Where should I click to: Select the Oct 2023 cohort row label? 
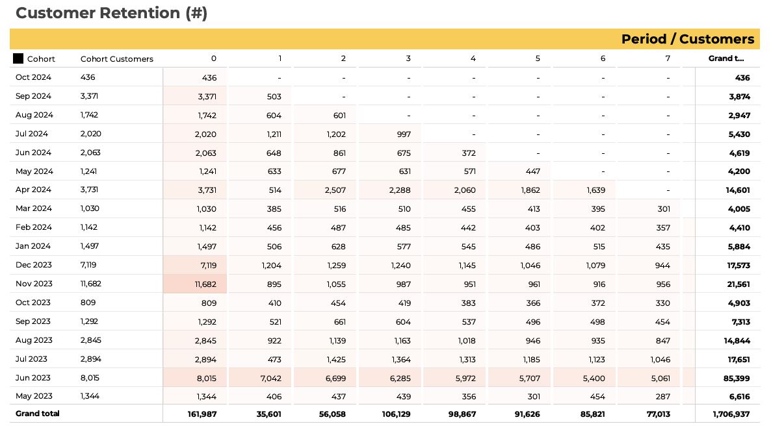coord(33,303)
